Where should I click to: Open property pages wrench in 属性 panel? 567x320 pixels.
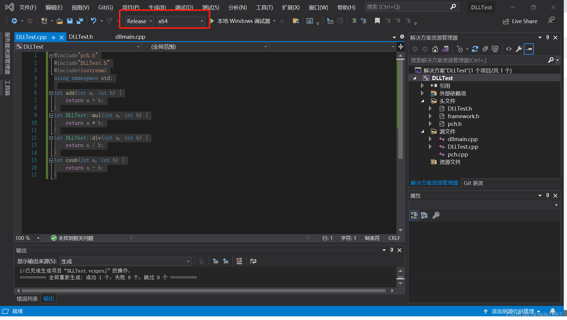coord(436,215)
